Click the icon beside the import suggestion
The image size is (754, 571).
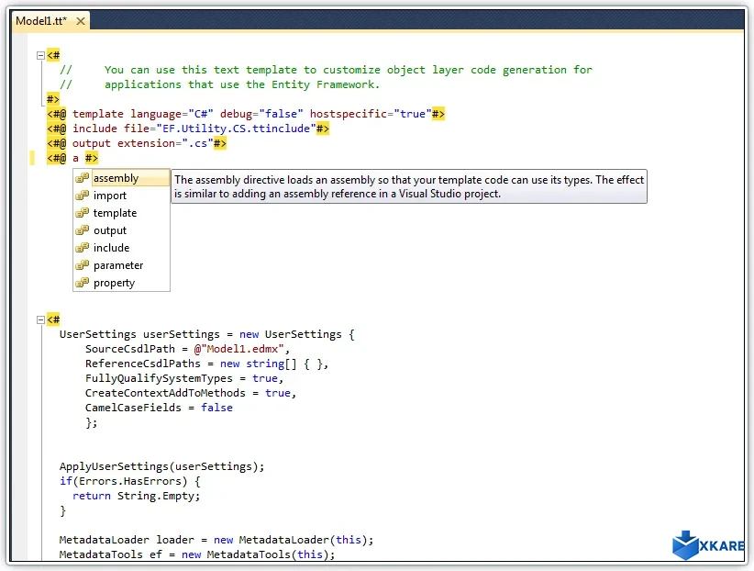click(83, 195)
